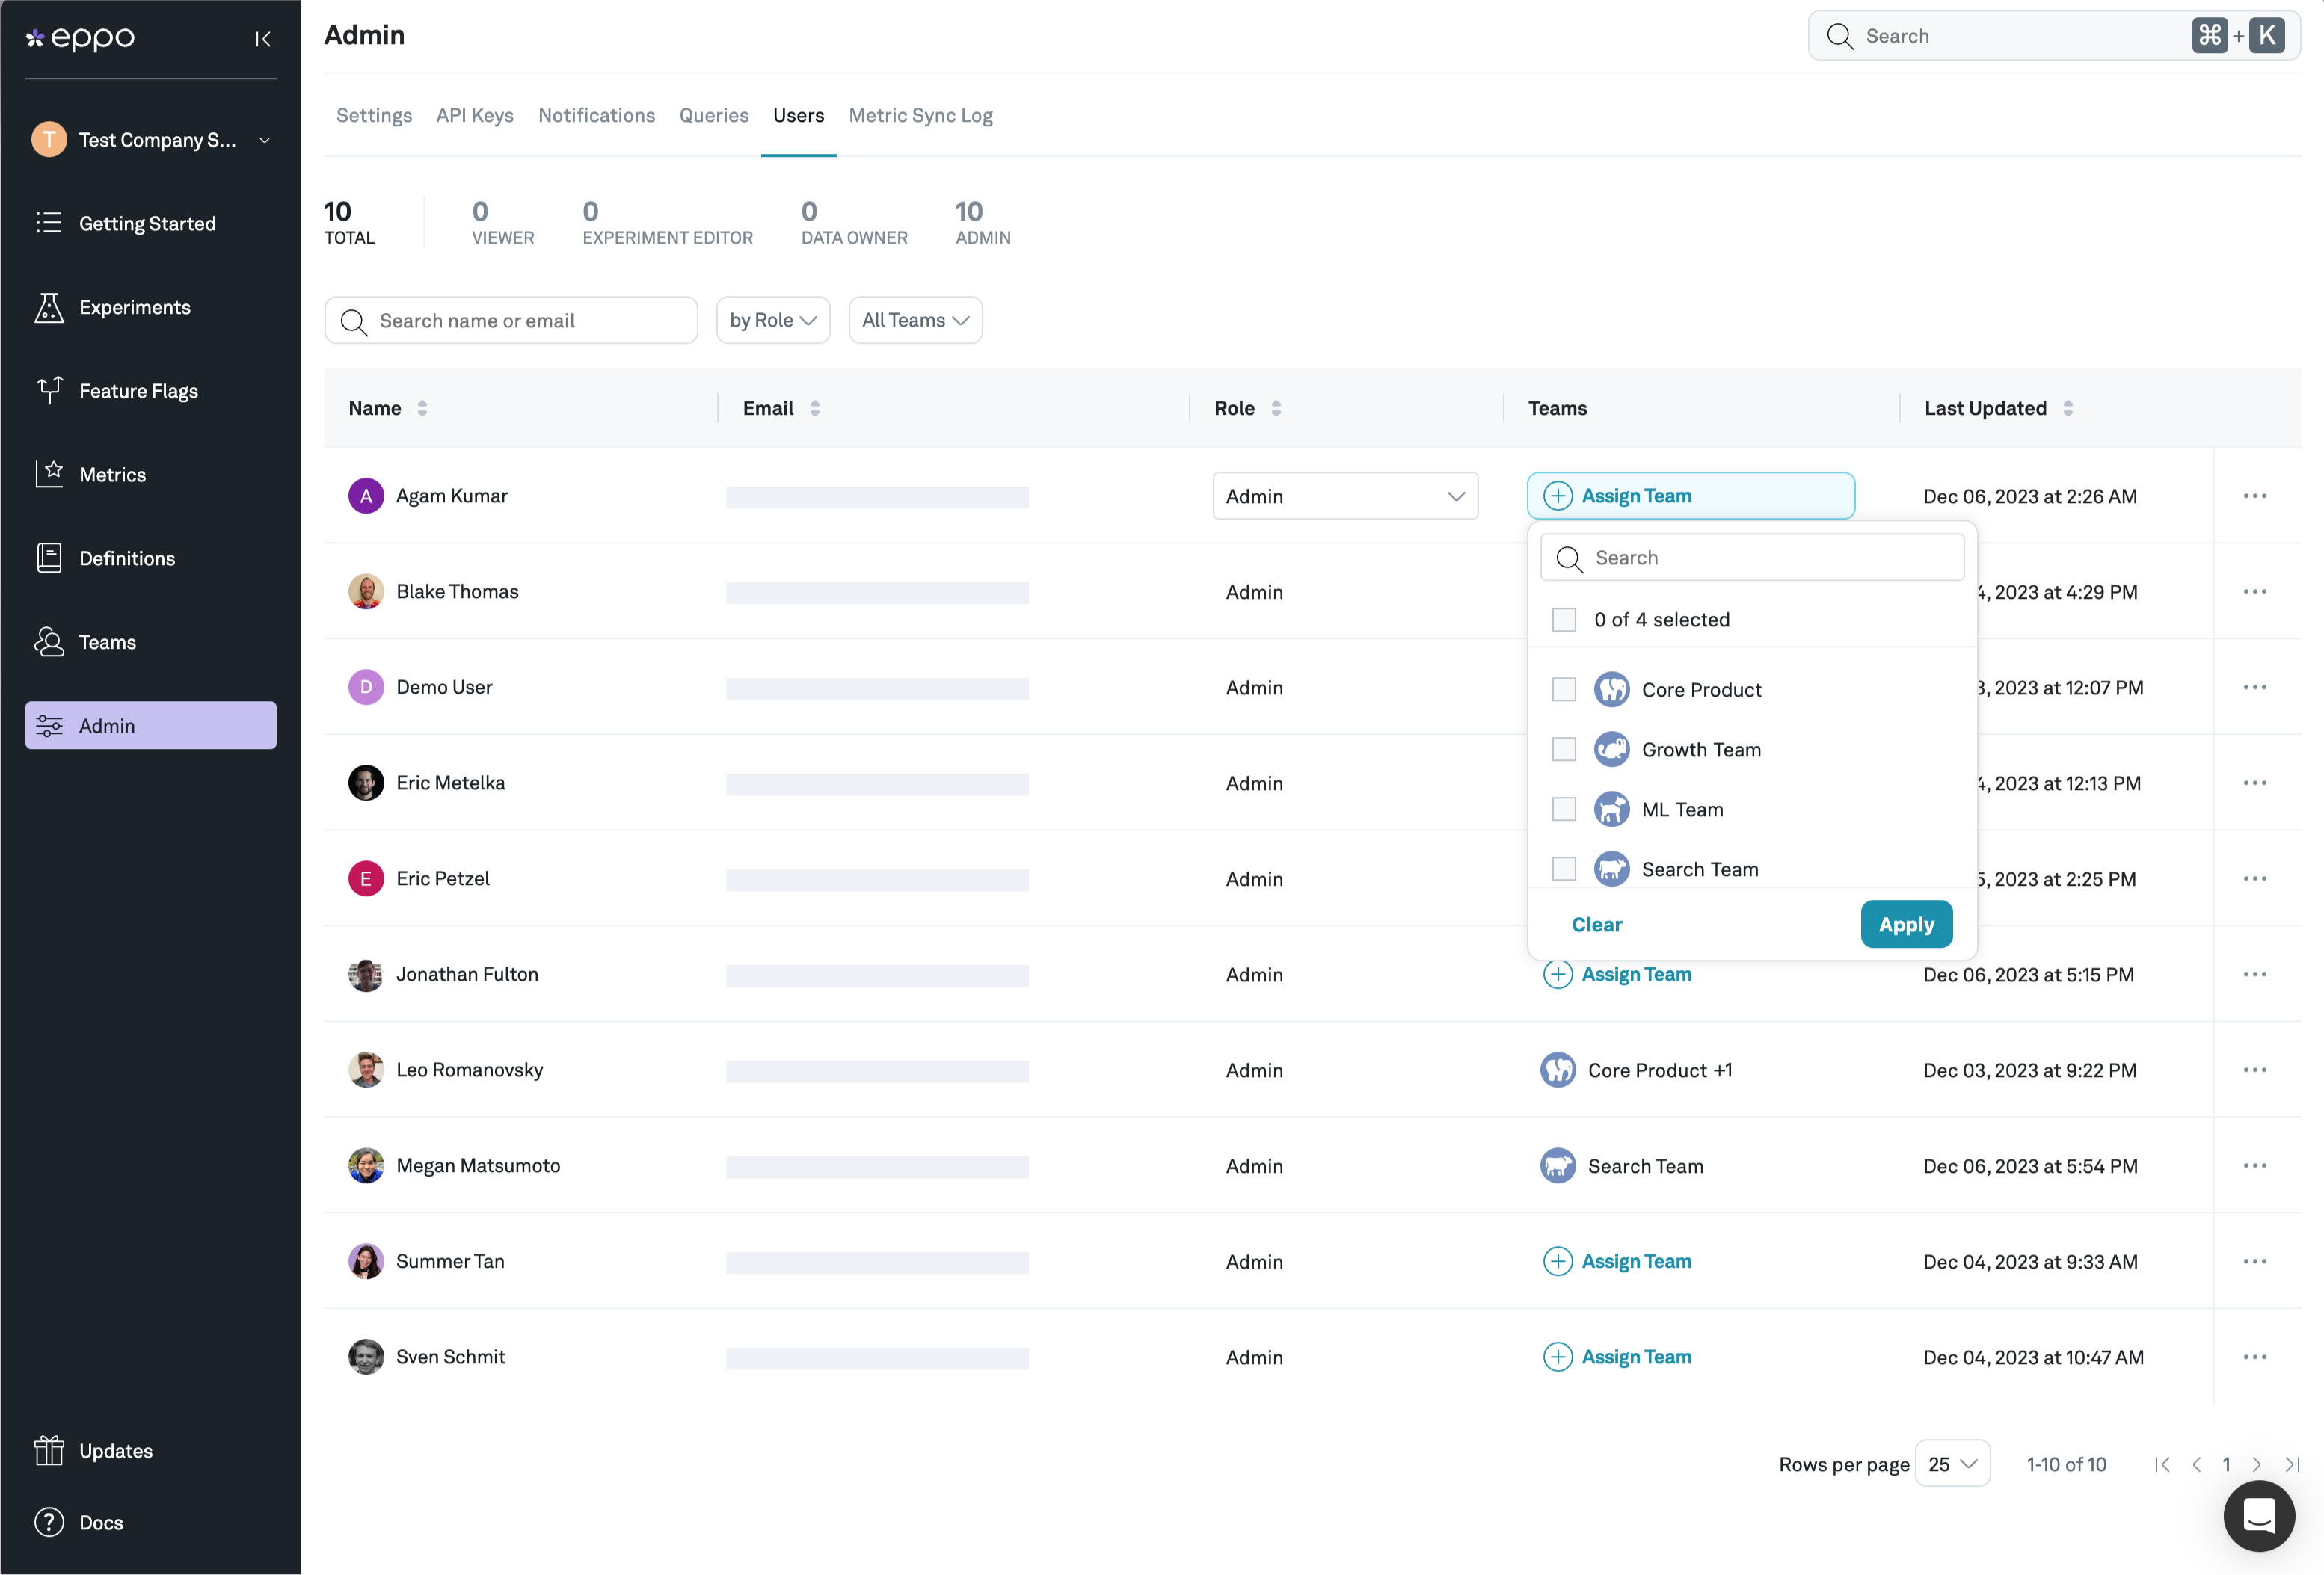Open the Docs help section

pyautogui.click(x=100, y=1522)
